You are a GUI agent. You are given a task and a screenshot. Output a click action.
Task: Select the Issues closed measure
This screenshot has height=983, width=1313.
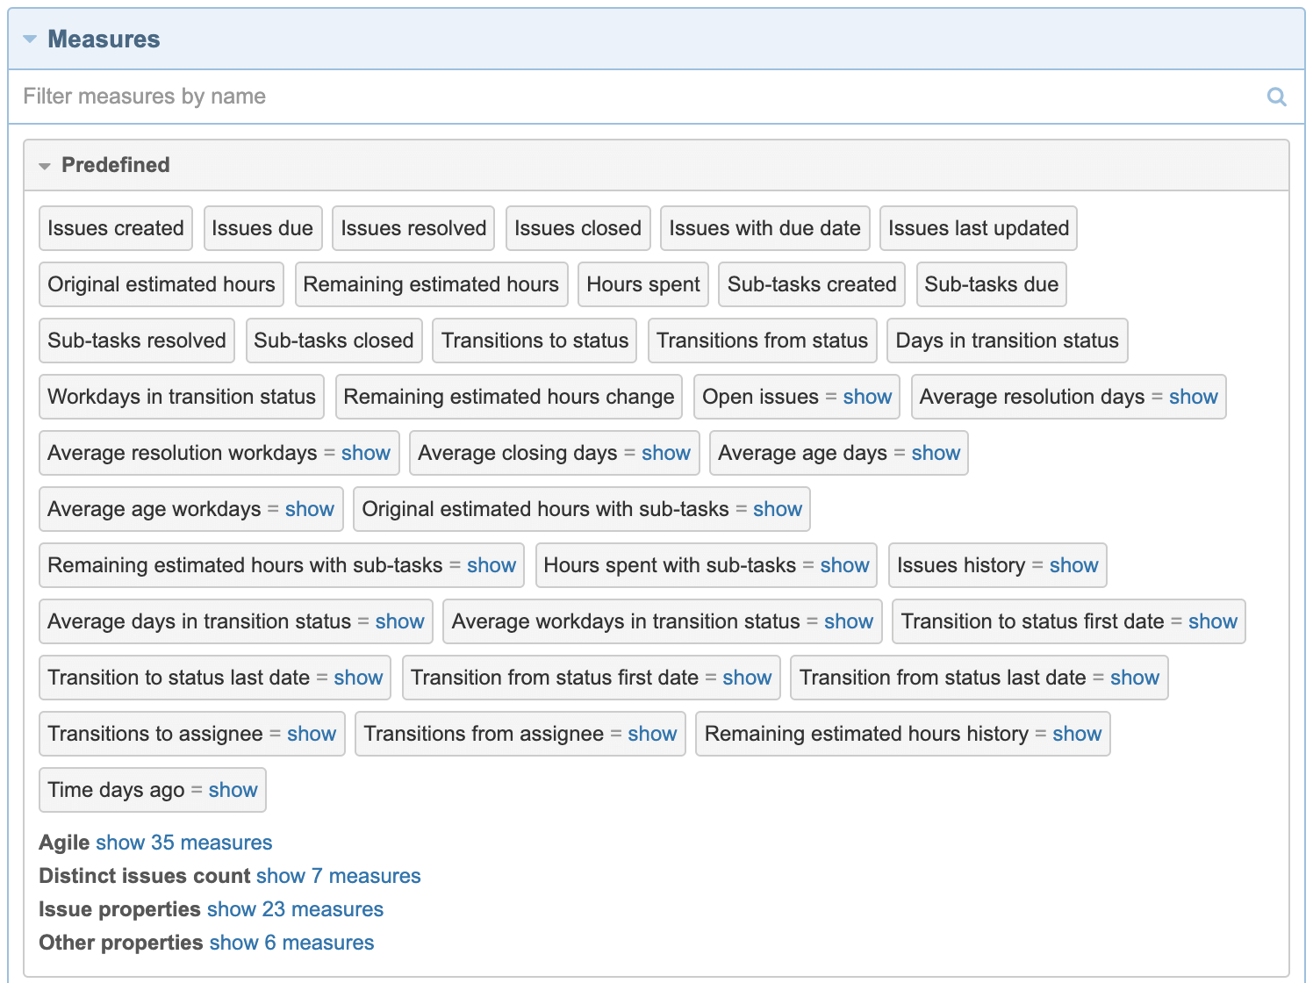coord(578,228)
